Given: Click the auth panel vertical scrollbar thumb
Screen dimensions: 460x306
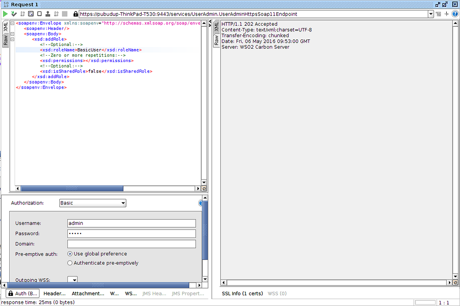Looking at the screenshot, I should click(205, 230).
